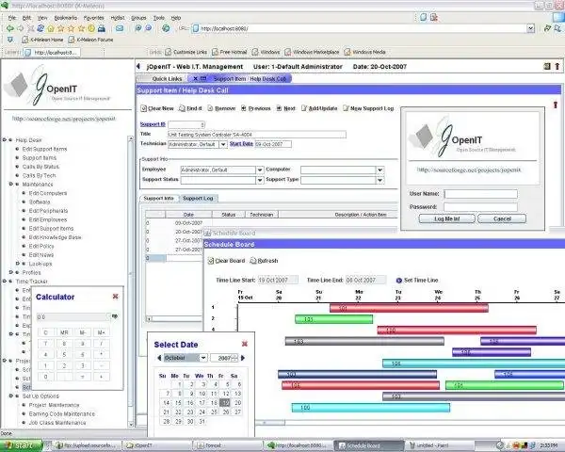Click Cancel in the login panel
The width and height of the screenshot is (565, 452).
pos(502,218)
